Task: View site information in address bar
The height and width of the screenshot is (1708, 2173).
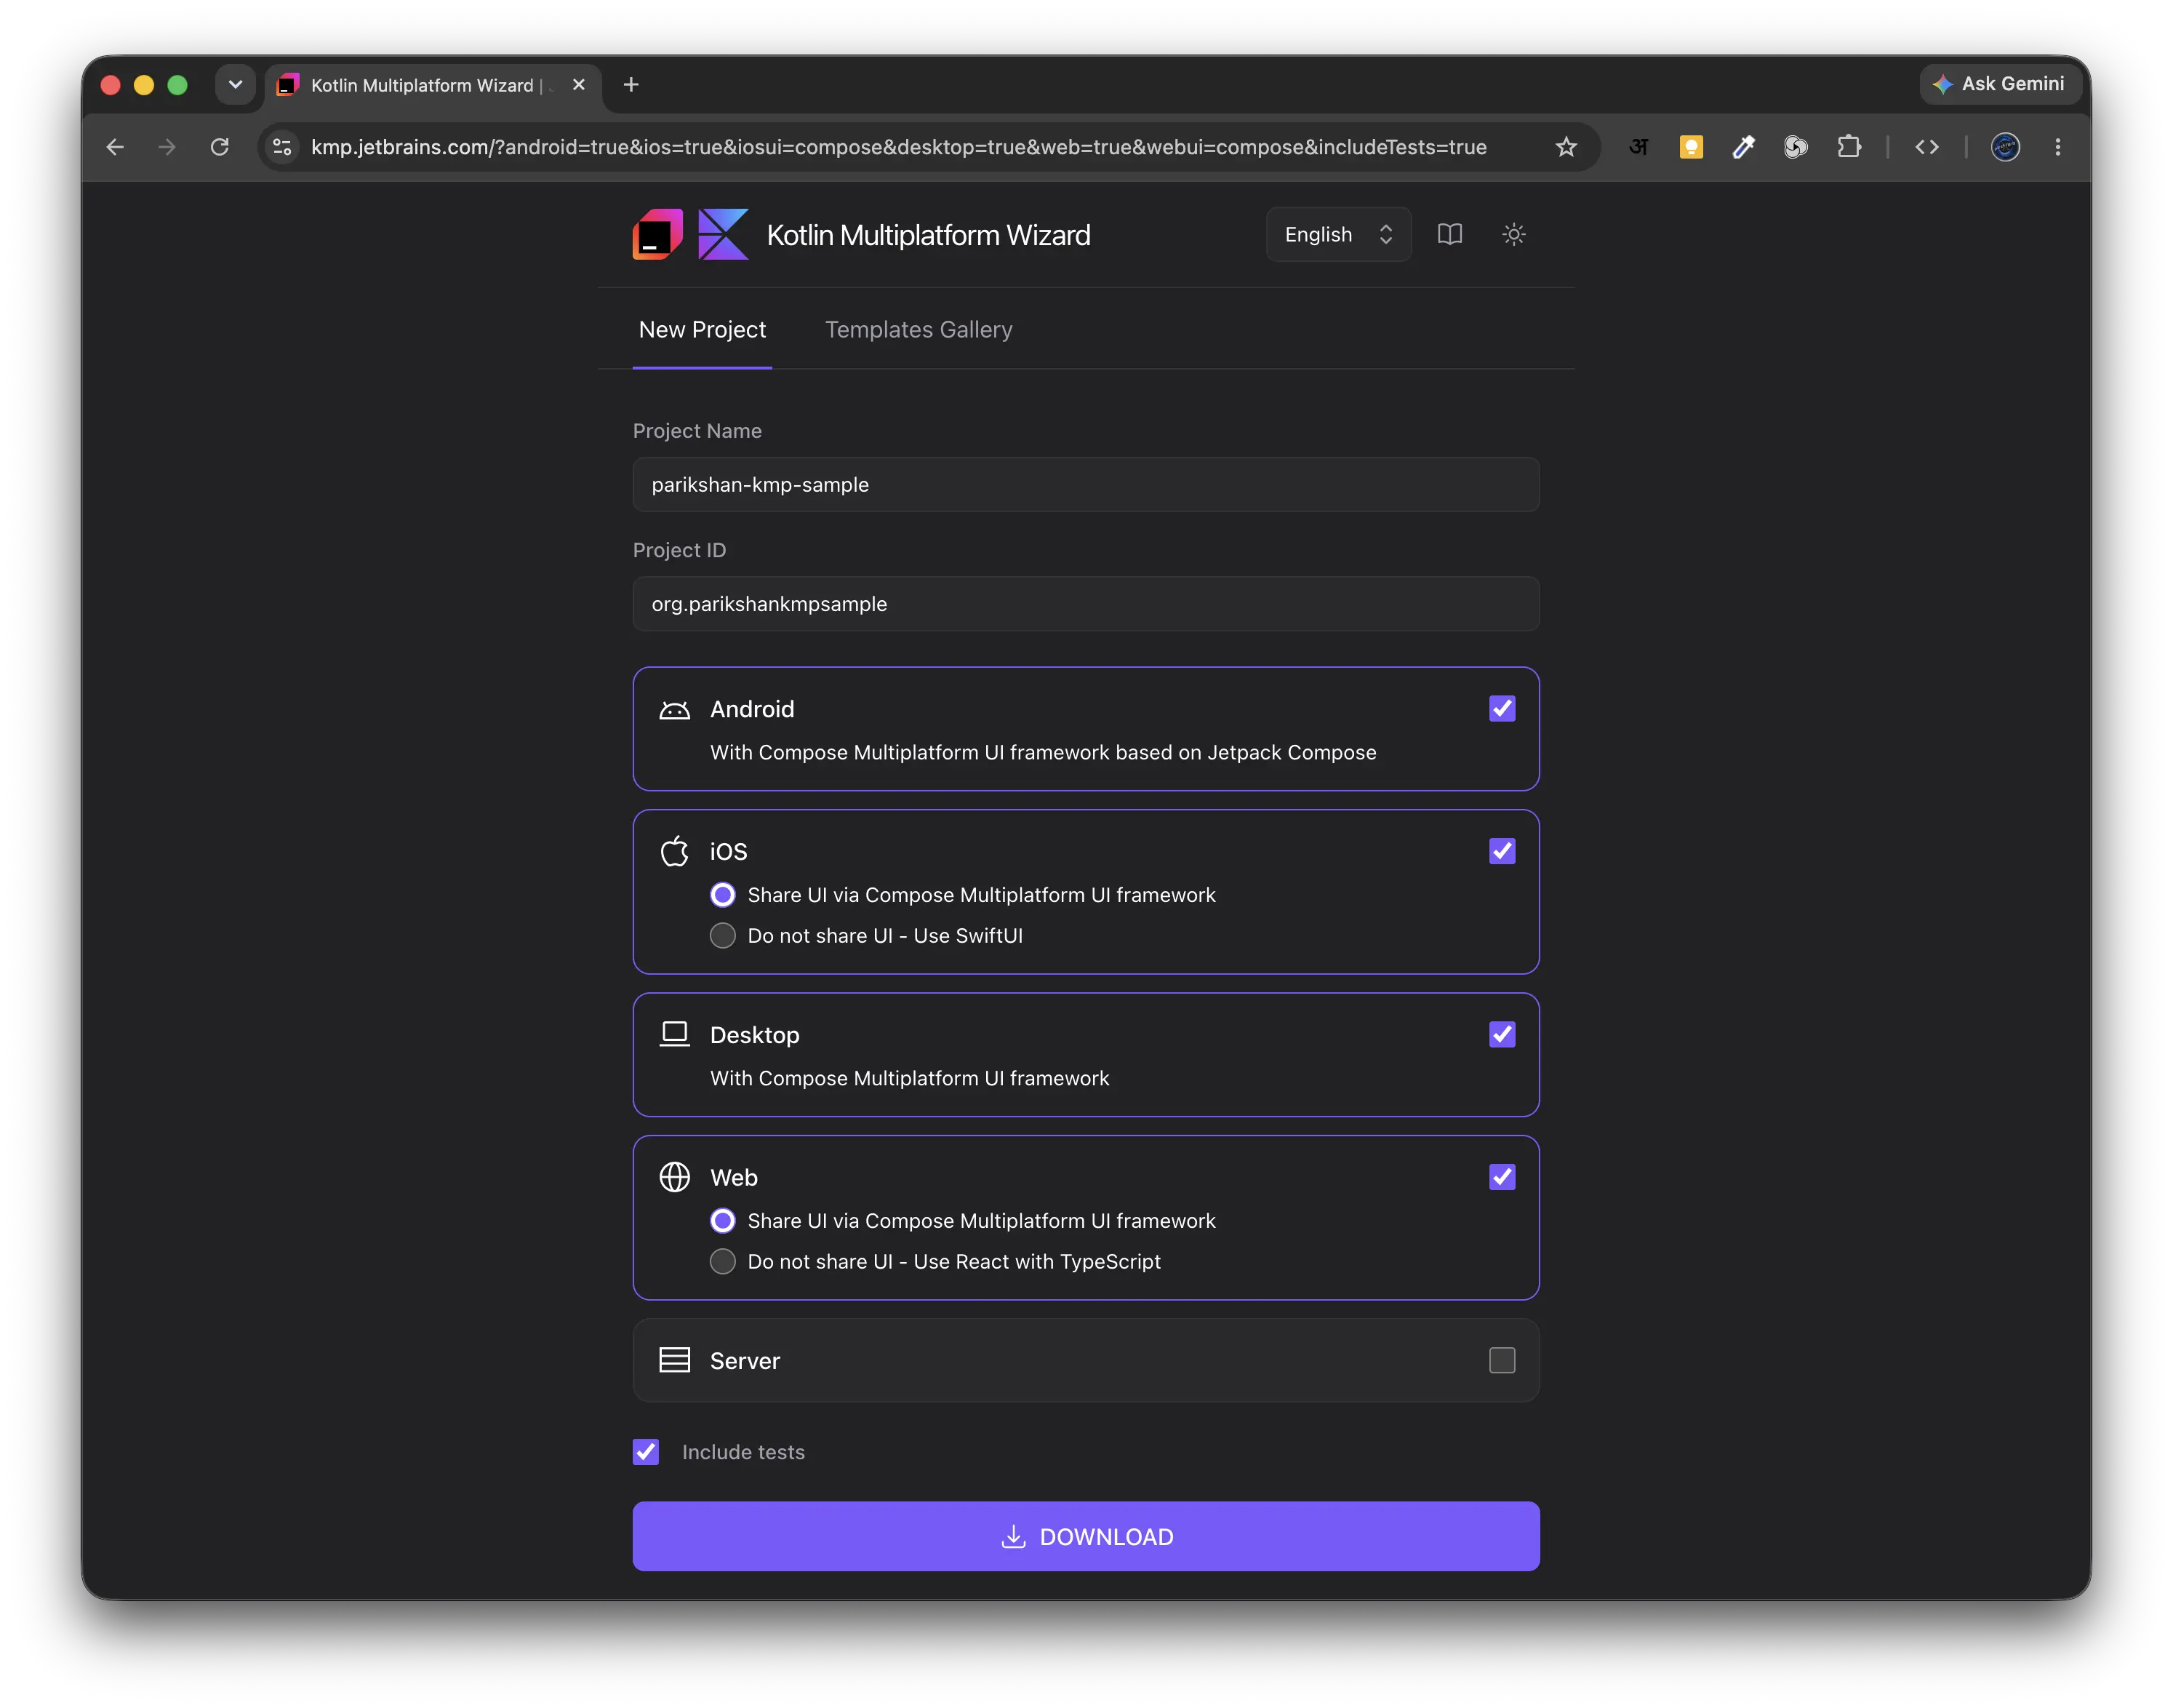Action: point(282,147)
